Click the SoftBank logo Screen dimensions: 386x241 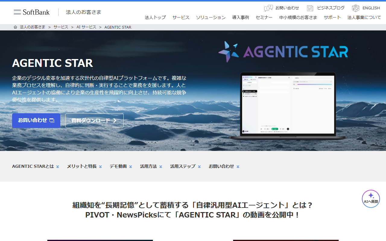point(32,12)
